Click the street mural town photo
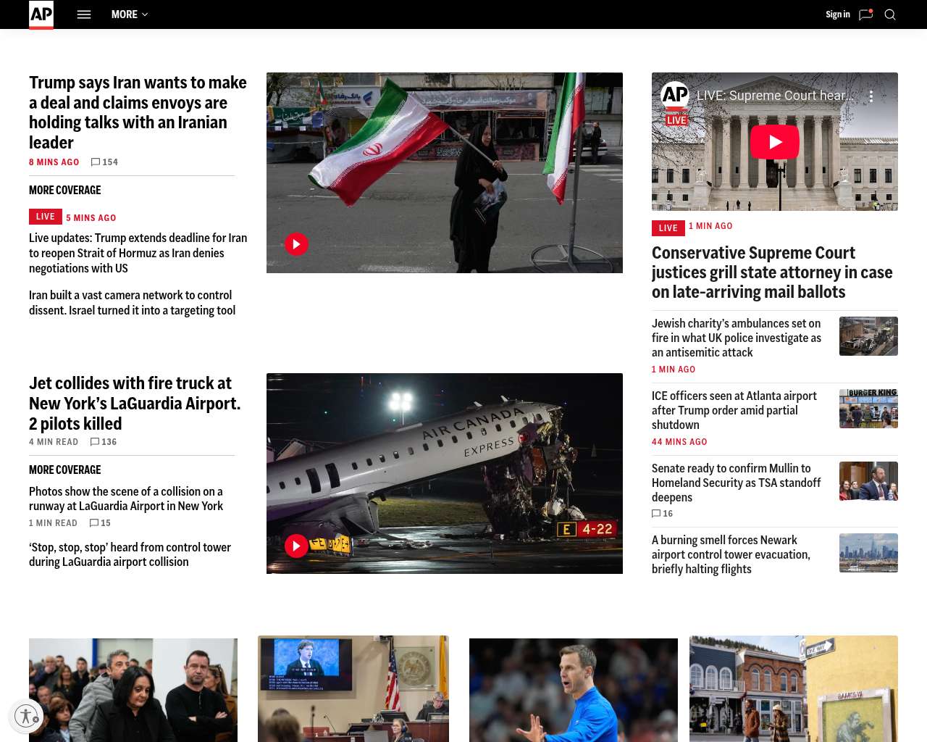Image resolution: width=927 pixels, height=742 pixels. click(794, 688)
